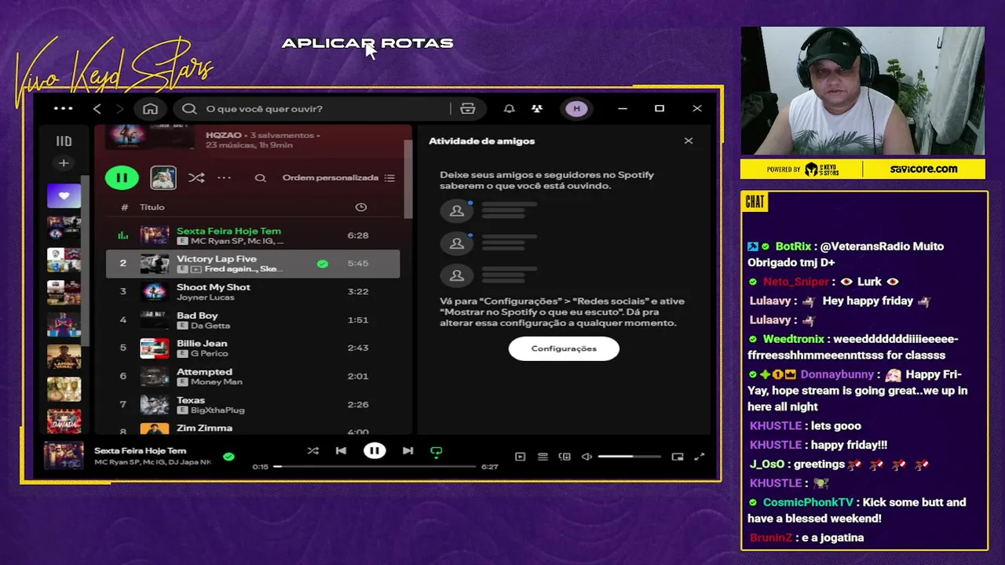The height and width of the screenshot is (565, 1005).
Task: Toggle shuffle in the player bar
Action: click(313, 451)
